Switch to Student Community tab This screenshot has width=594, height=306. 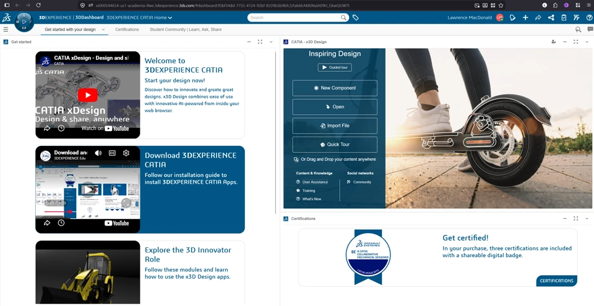186,29
